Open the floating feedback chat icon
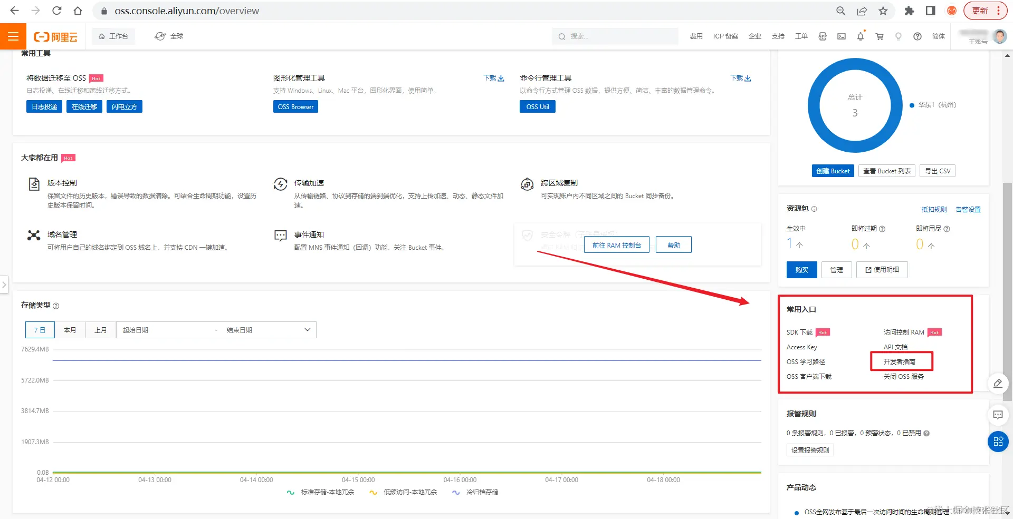 click(x=998, y=415)
